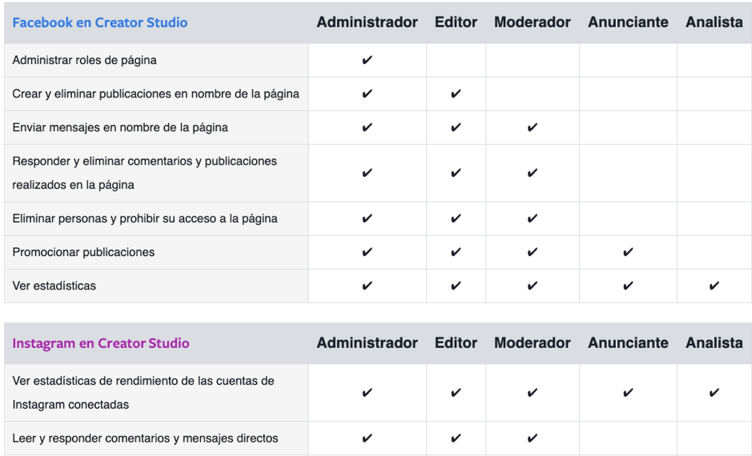Click the 'Facebook en Creator Studio' heading
The height and width of the screenshot is (456, 752).
100,22
